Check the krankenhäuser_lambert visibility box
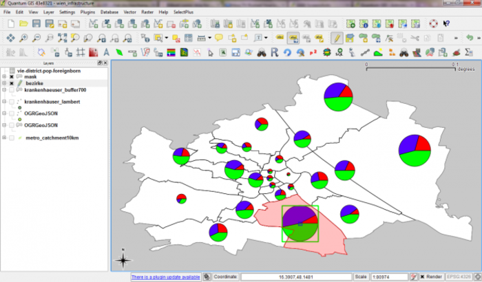The image size is (482, 282). click(x=12, y=102)
